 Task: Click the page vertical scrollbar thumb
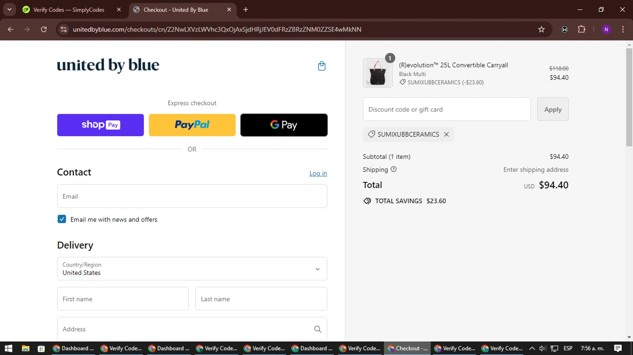click(x=629, y=97)
